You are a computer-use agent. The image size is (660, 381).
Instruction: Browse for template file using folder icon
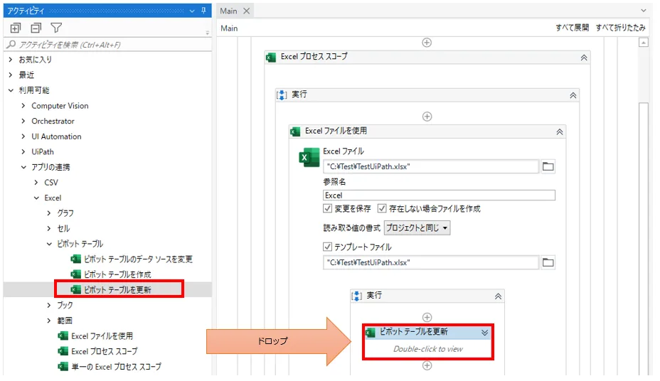click(548, 262)
